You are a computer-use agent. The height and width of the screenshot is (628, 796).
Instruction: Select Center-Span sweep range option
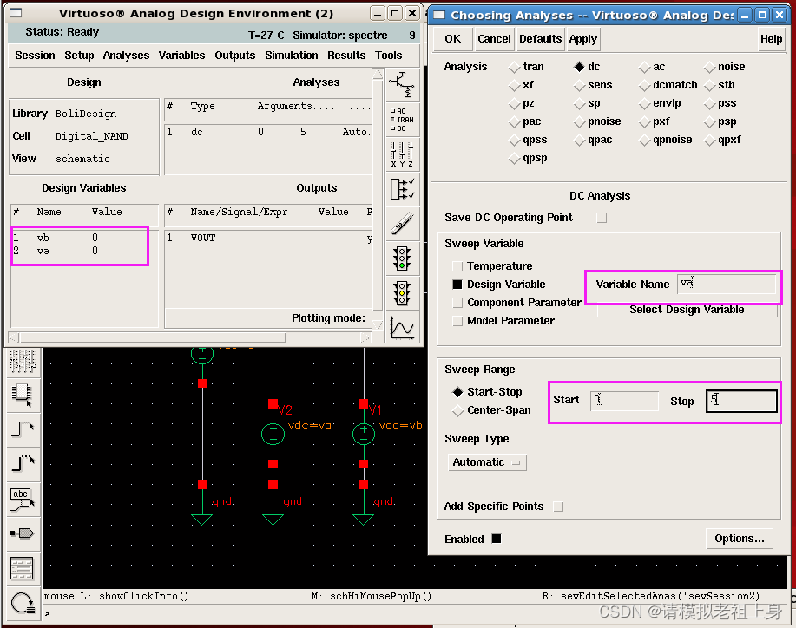[458, 410]
